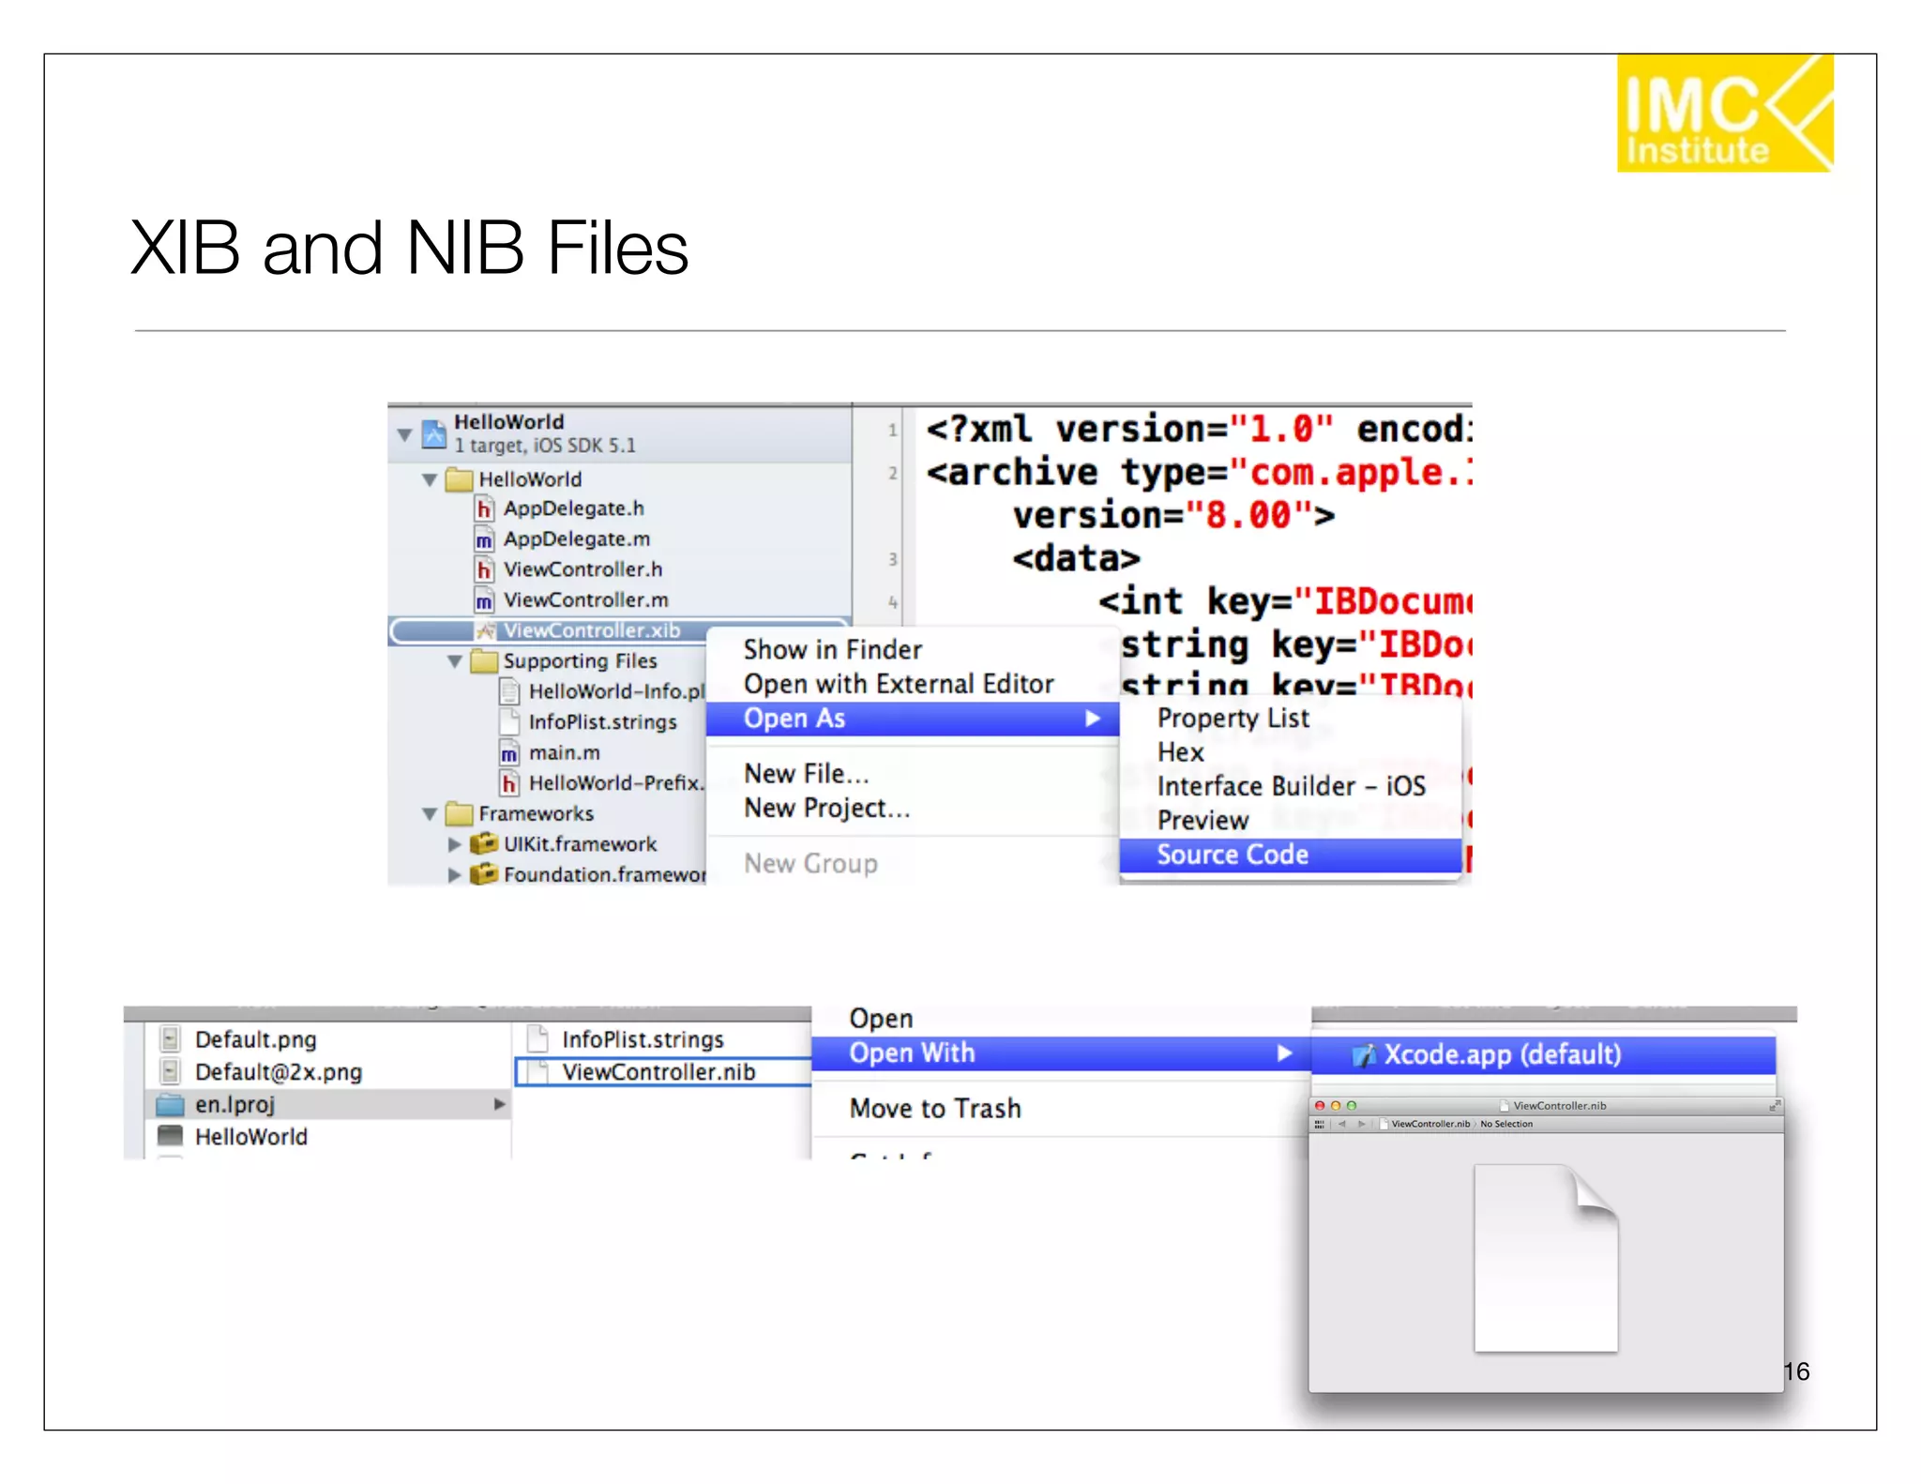Choose Move to Trash
The height and width of the screenshot is (1484, 1921).
[x=935, y=1109]
